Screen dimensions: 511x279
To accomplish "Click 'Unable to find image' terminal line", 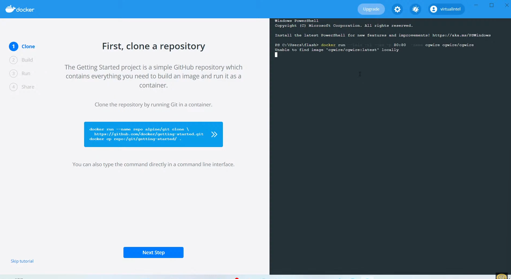I will coord(337,50).
